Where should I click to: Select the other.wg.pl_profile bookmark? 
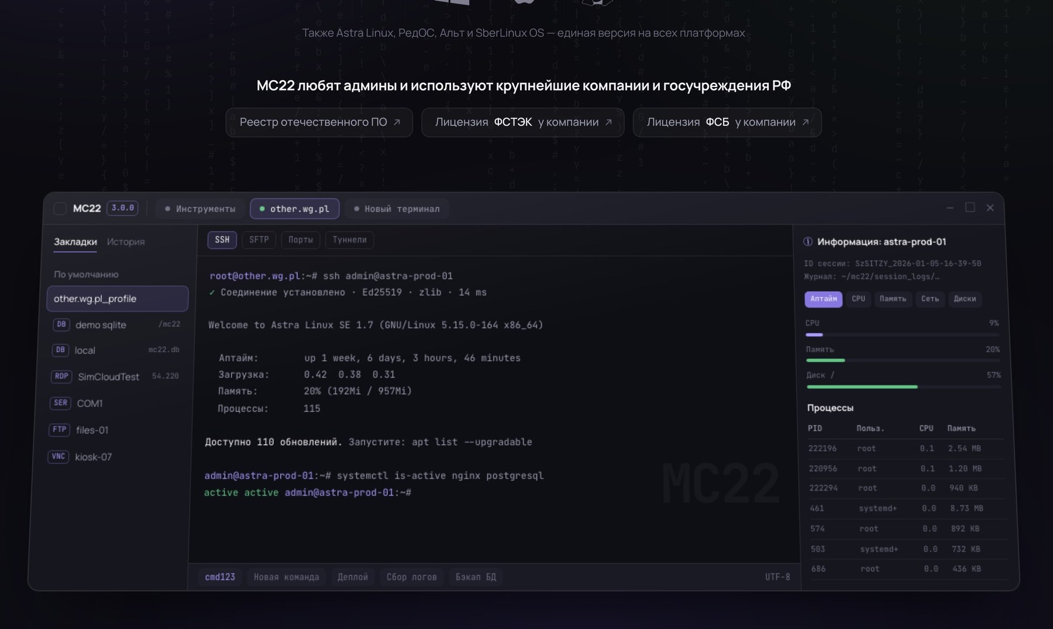point(118,299)
